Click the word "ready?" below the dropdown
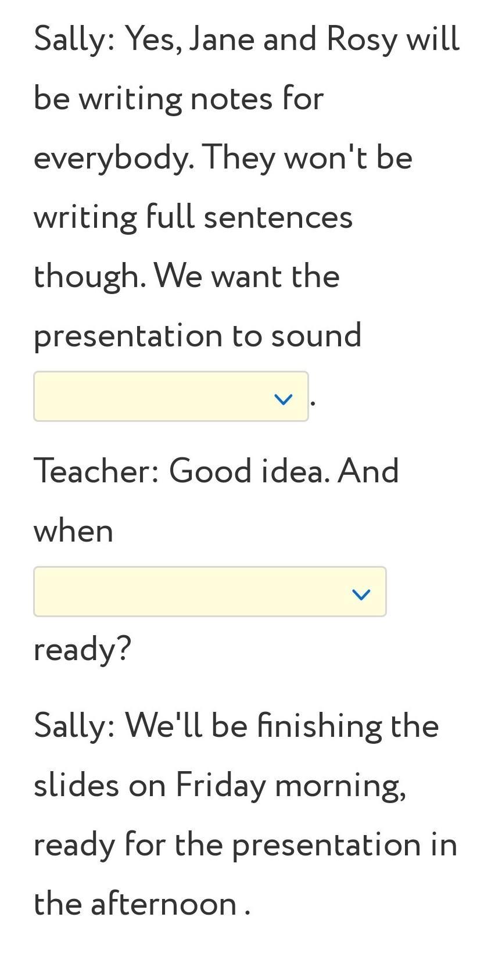502x978 pixels. click(x=83, y=649)
